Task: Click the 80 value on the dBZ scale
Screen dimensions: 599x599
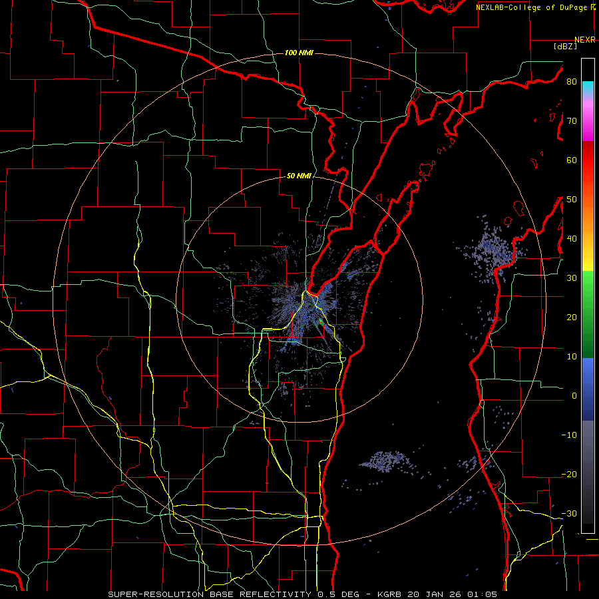Action: (x=572, y=82)
